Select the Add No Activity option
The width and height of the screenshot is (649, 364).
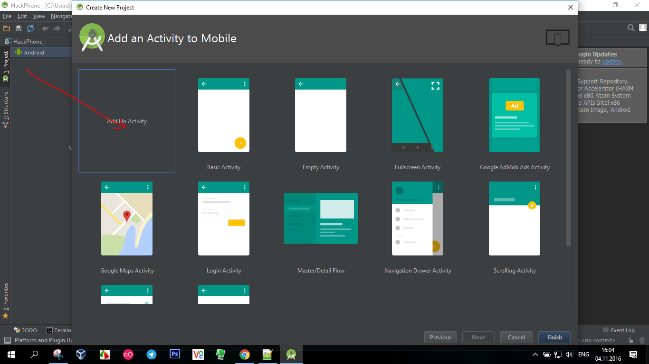127,121
